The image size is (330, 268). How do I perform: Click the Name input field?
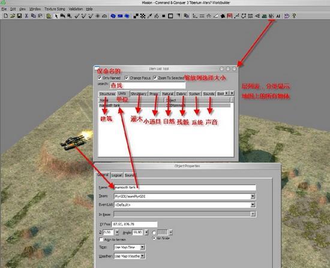pyautogui.click(x=185, y=188)
